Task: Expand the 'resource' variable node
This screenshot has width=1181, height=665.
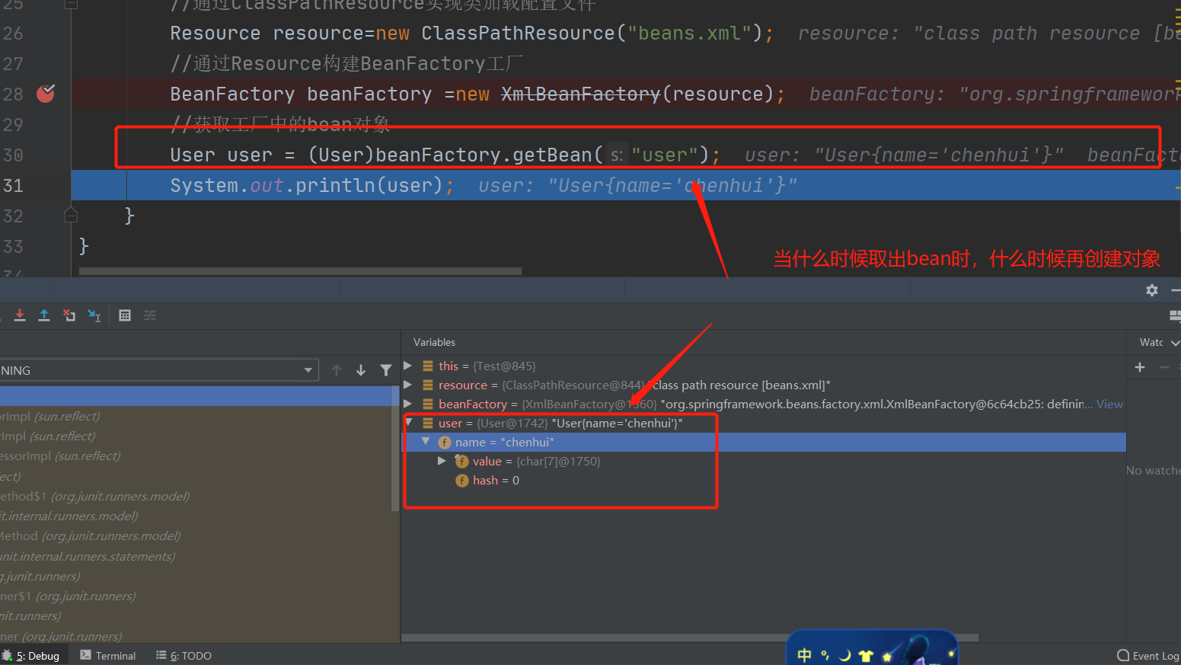Action: 407,385
